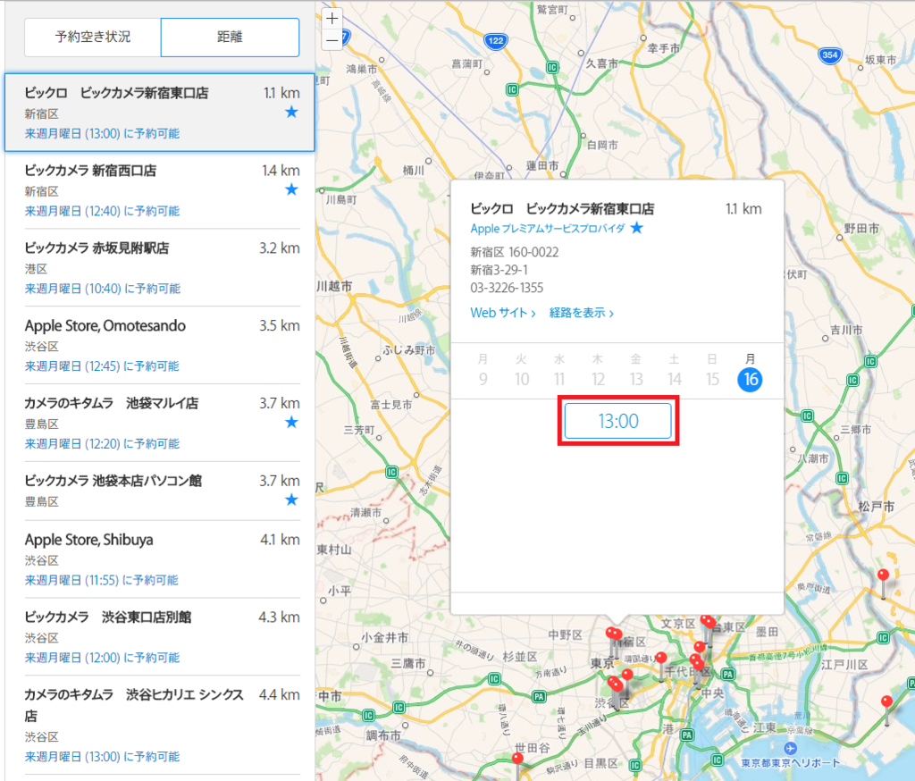Select ビックカメラ 新宿西口店 list entry
This screenshot has height=781, width=915.
[162, 190]
